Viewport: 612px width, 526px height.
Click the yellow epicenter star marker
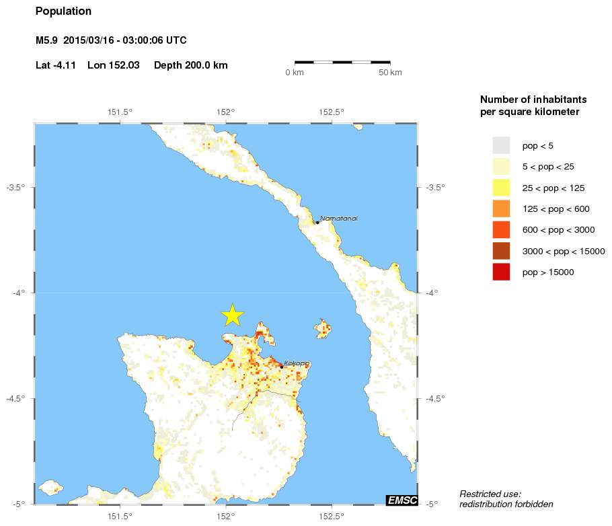click(232, 315)
